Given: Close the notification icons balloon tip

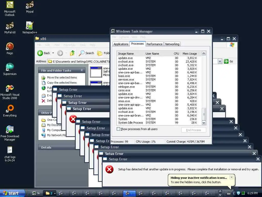Looking at the screenshot, I should (x=231, y=177).
